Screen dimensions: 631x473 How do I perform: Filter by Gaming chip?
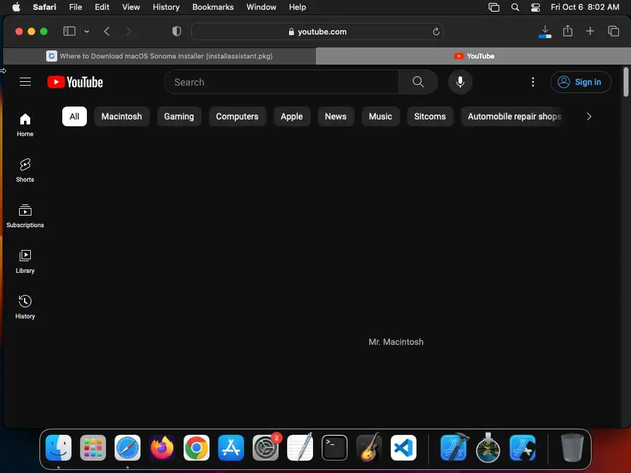point(179,116)
